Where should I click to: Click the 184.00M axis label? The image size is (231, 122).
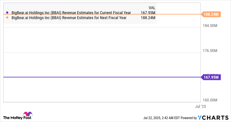click(x=210, y=26)
